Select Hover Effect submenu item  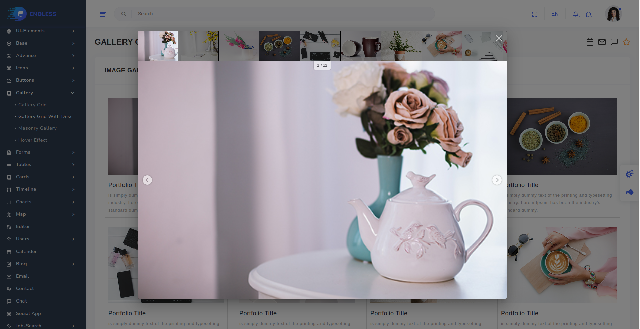point(33,140)
